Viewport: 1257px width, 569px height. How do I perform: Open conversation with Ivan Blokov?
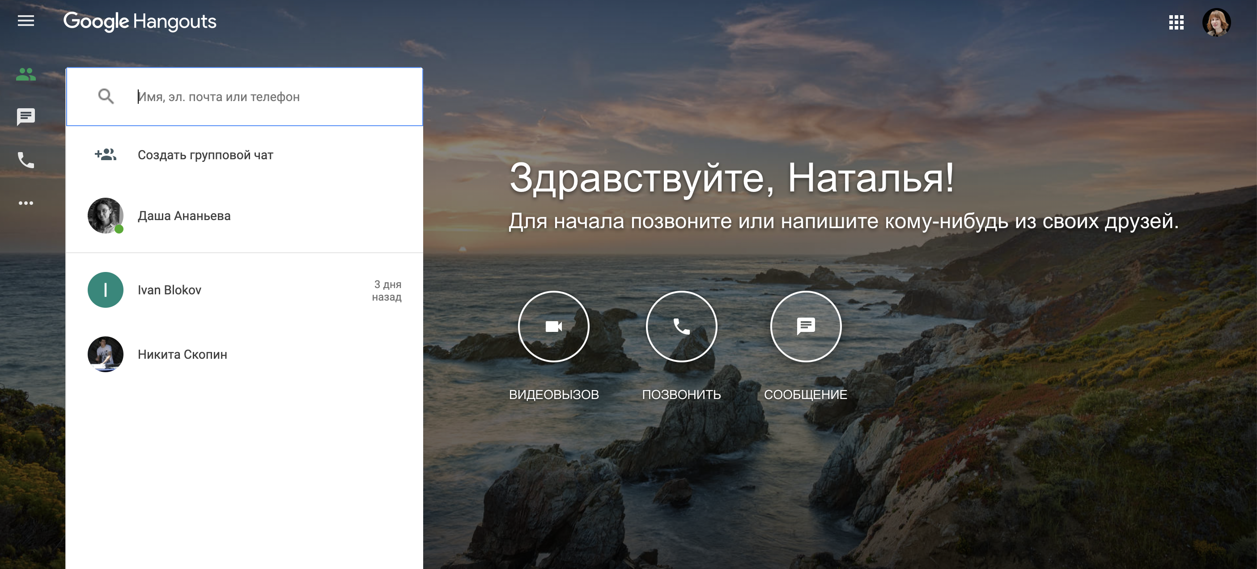pyautogui.click(x=170, y=290)
